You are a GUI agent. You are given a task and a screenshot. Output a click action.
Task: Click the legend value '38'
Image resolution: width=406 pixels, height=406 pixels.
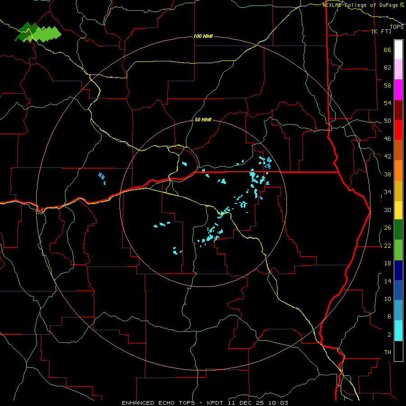tap(388, 175)
